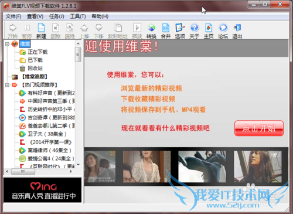
Task: Click the 复制地址 (Copy address) icon
Action: pos(118,30)
